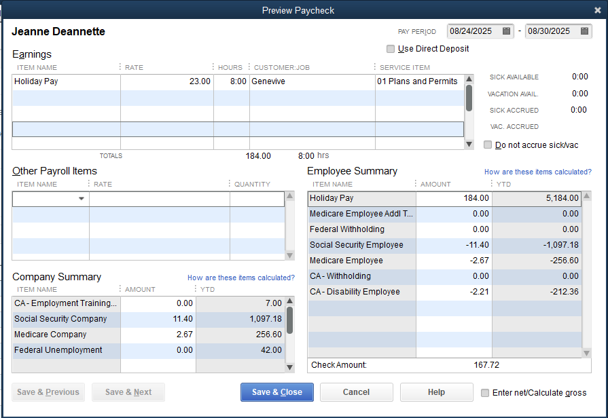Viewport: 608px width, 418px height.
Task: Select Federal Unemployment row
Action: tap(149, 350)
